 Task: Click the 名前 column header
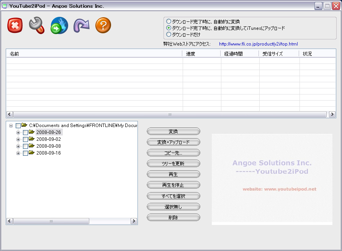tap(94, 54)
